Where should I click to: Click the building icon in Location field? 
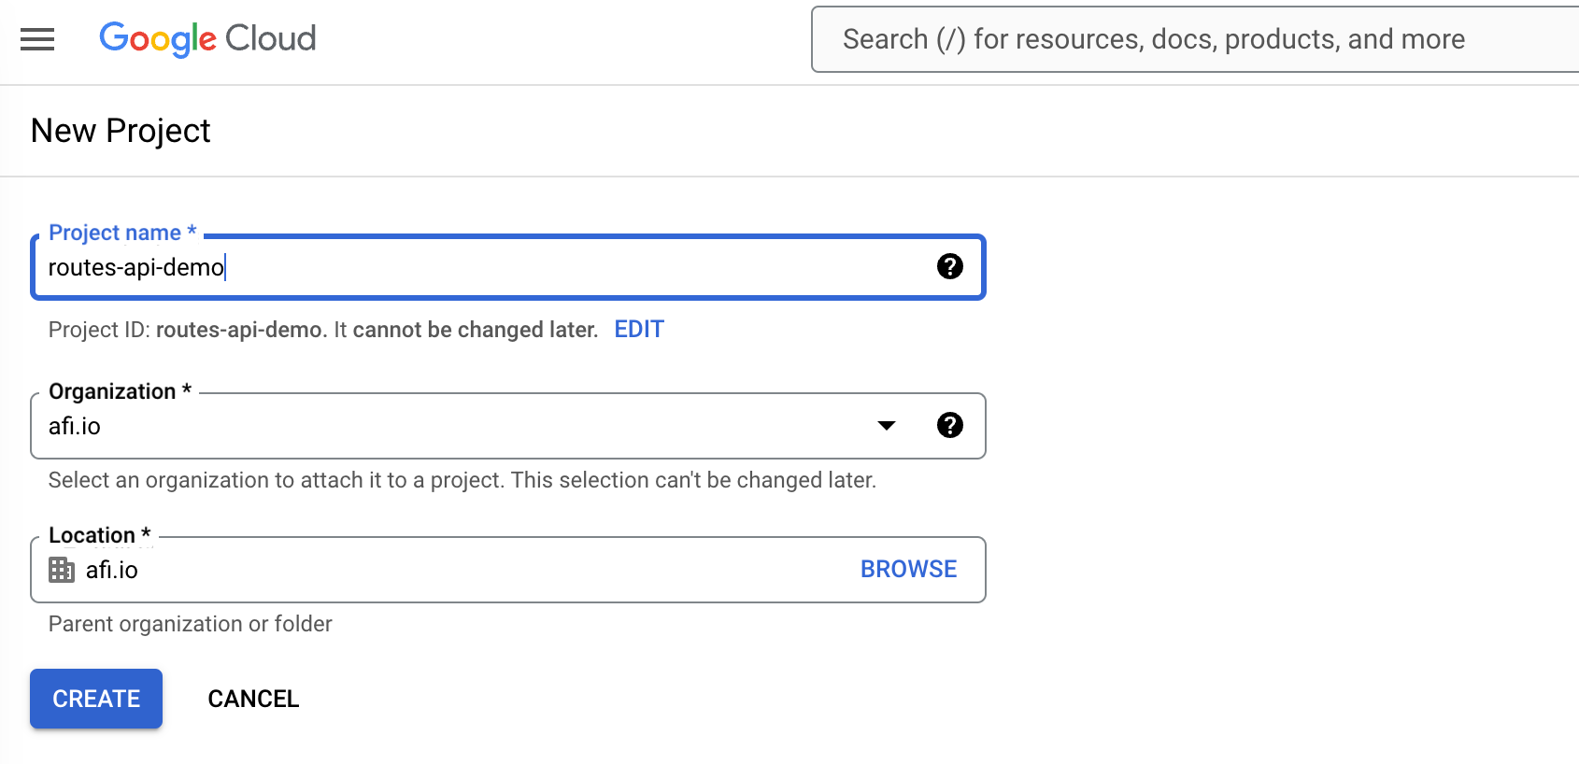click(x=61, y=570)
